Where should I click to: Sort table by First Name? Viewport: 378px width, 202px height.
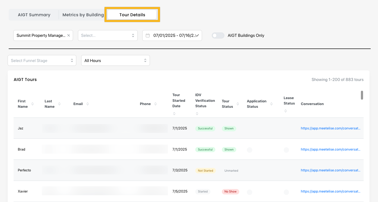[x=33, y=104]
